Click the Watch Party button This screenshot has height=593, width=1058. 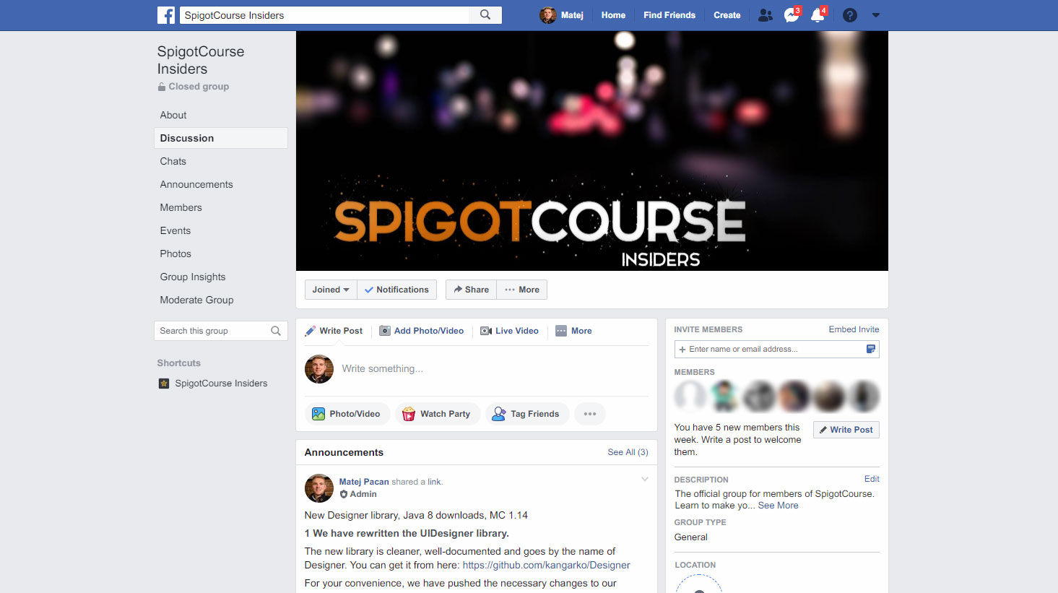click(x=438, y=414)
